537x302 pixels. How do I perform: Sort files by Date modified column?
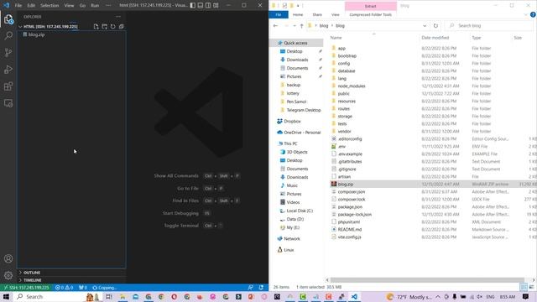[435, 38]
